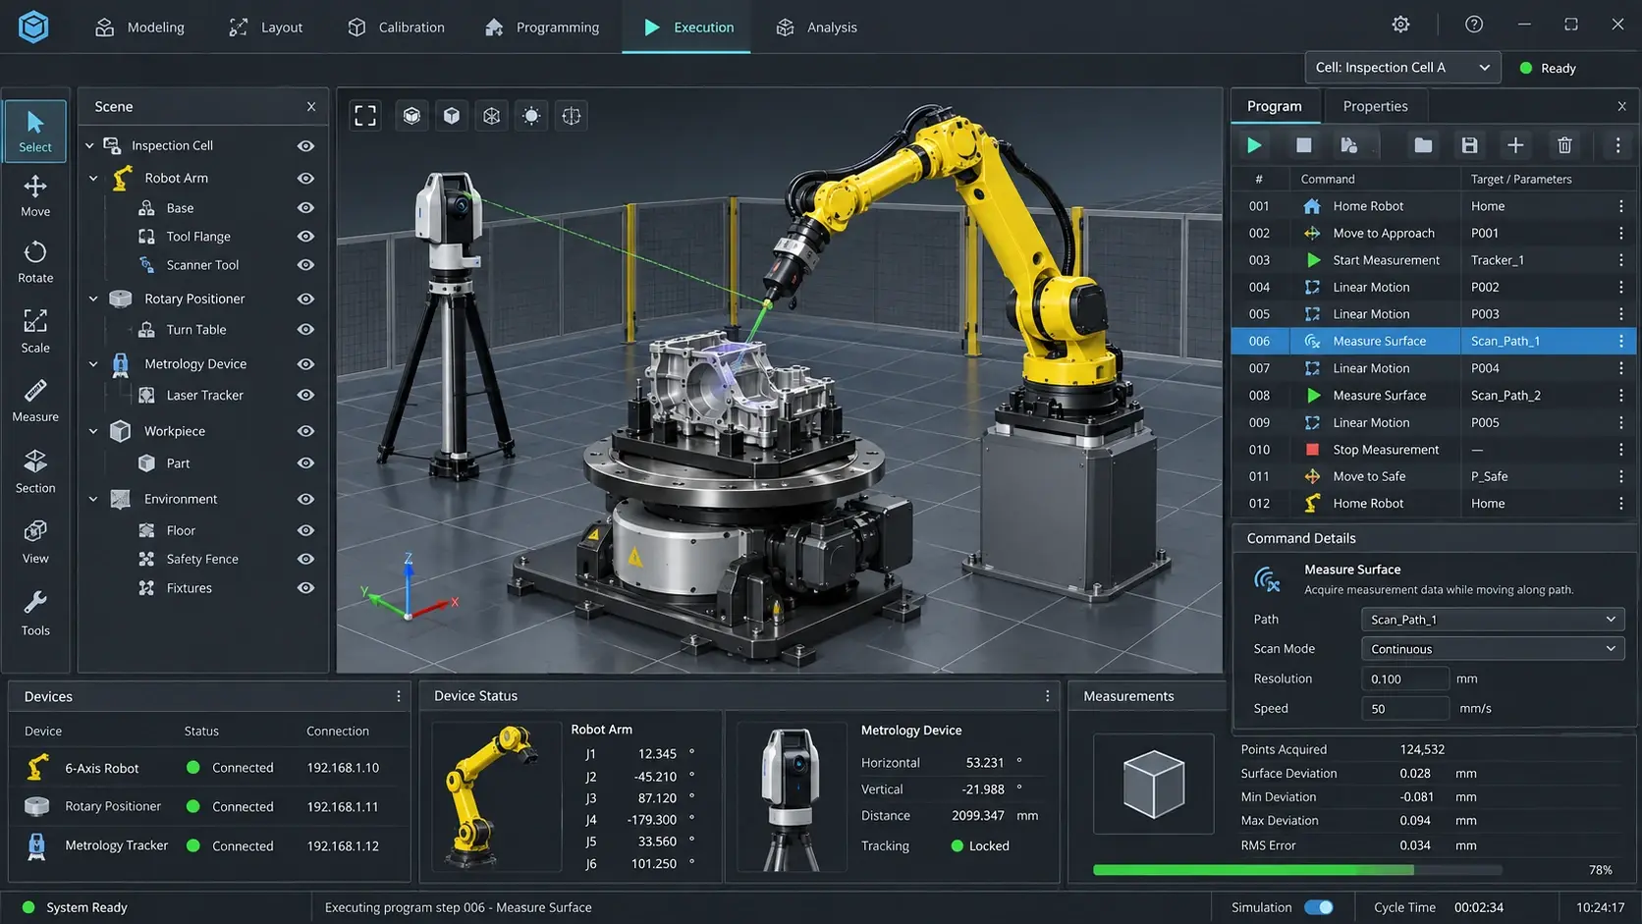Add a new command with plus icon

[x=1515, y=145]
